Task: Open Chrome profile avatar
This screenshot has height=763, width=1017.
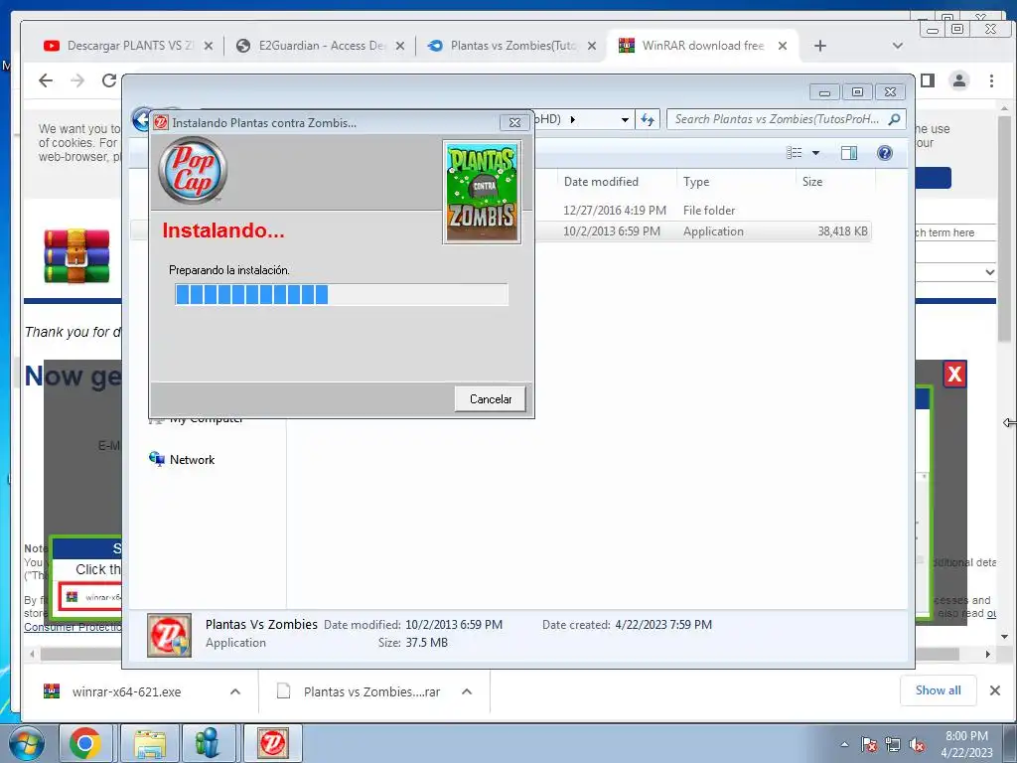Action: click(x=959, y=80)
